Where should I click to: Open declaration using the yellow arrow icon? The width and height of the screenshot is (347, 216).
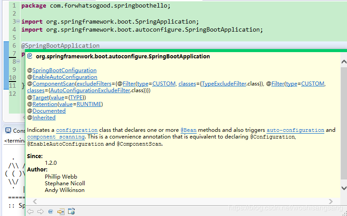(61, 212)
